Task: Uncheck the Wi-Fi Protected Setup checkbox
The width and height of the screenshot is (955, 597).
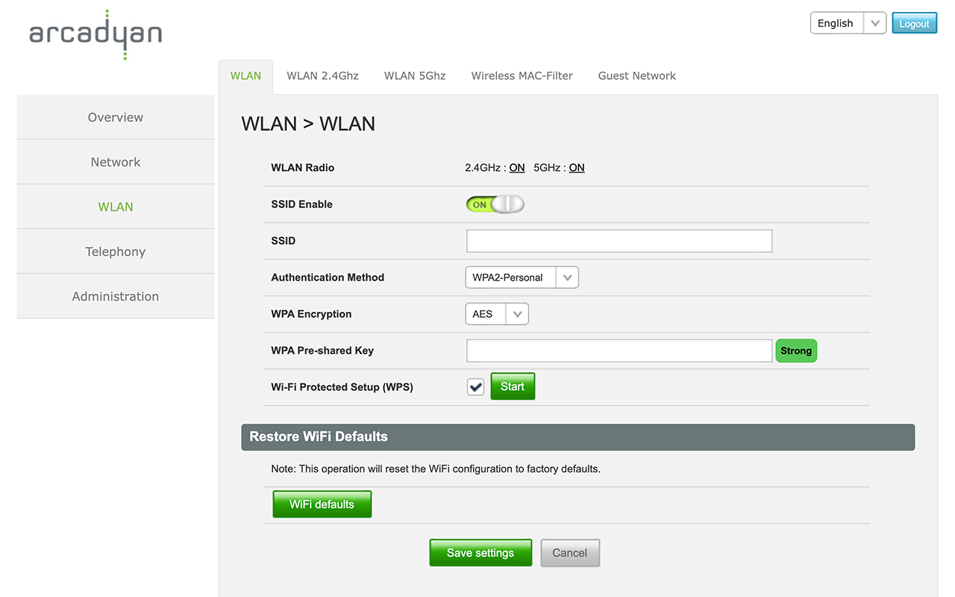Action: click(x=475, y=387)
